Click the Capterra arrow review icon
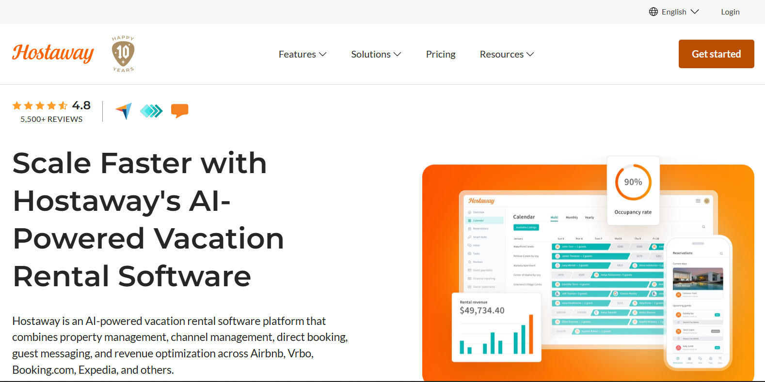 pos(124,111)
